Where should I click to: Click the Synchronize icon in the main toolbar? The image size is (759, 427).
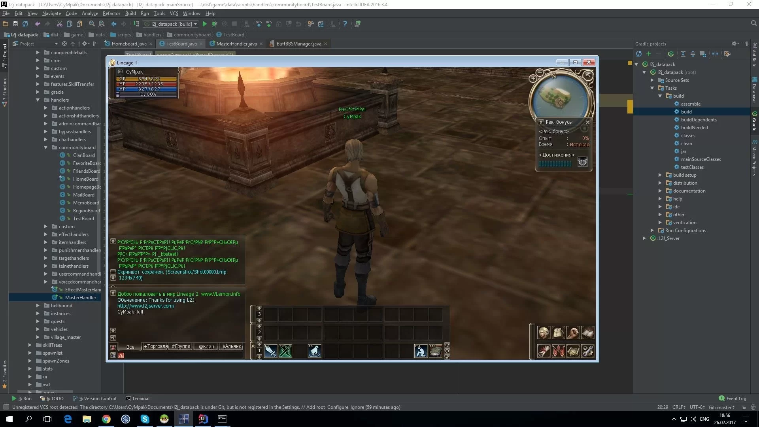25,24
